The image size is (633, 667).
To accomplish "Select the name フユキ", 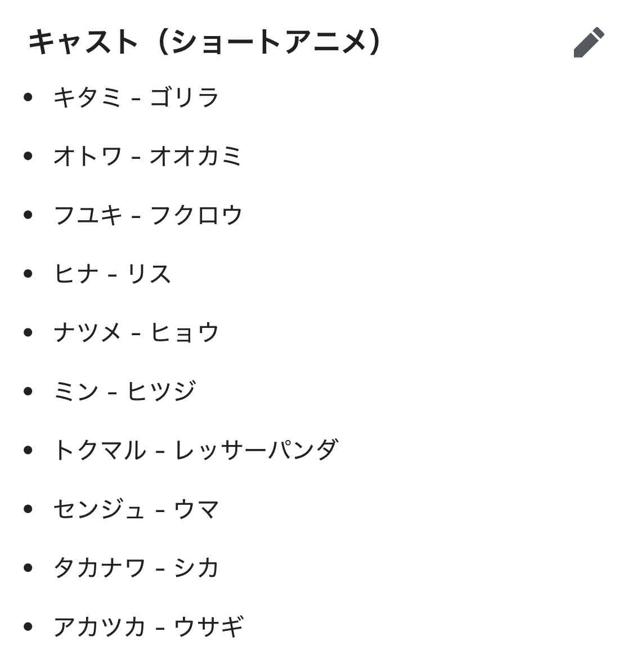I will click(88, 215).
